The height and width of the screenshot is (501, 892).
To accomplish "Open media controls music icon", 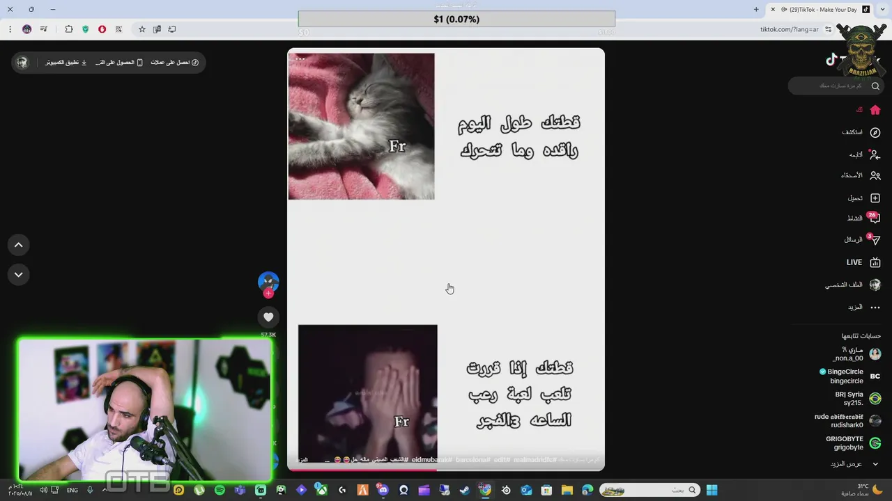I will [44, 29].
